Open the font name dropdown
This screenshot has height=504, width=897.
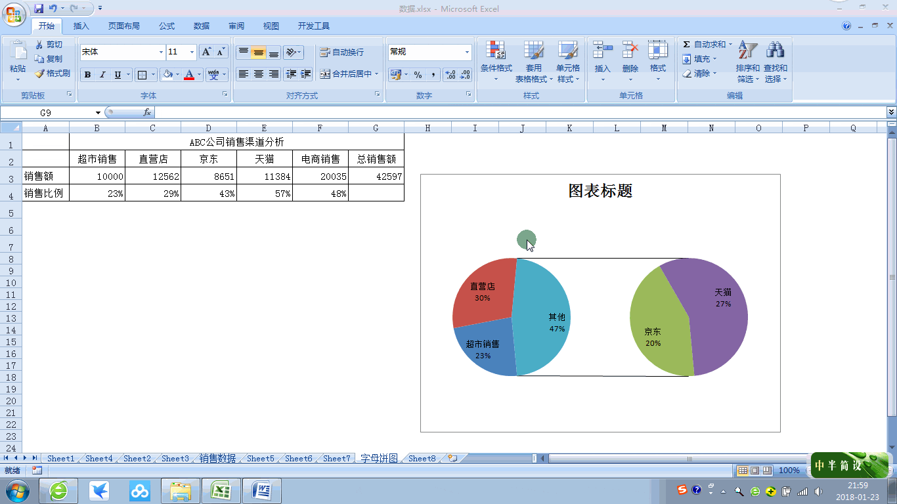click(161, 51)
